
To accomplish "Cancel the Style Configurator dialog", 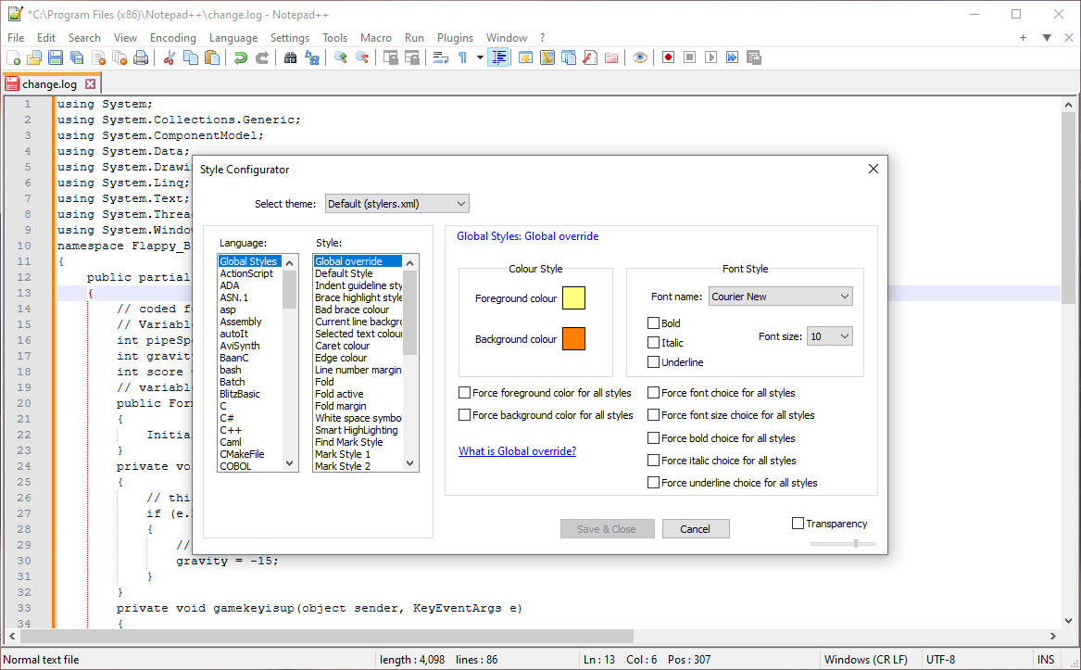I will (x=696, y=528).
